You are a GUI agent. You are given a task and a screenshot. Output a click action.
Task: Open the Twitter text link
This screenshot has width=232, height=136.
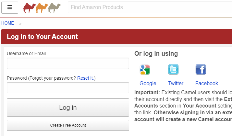176,84
